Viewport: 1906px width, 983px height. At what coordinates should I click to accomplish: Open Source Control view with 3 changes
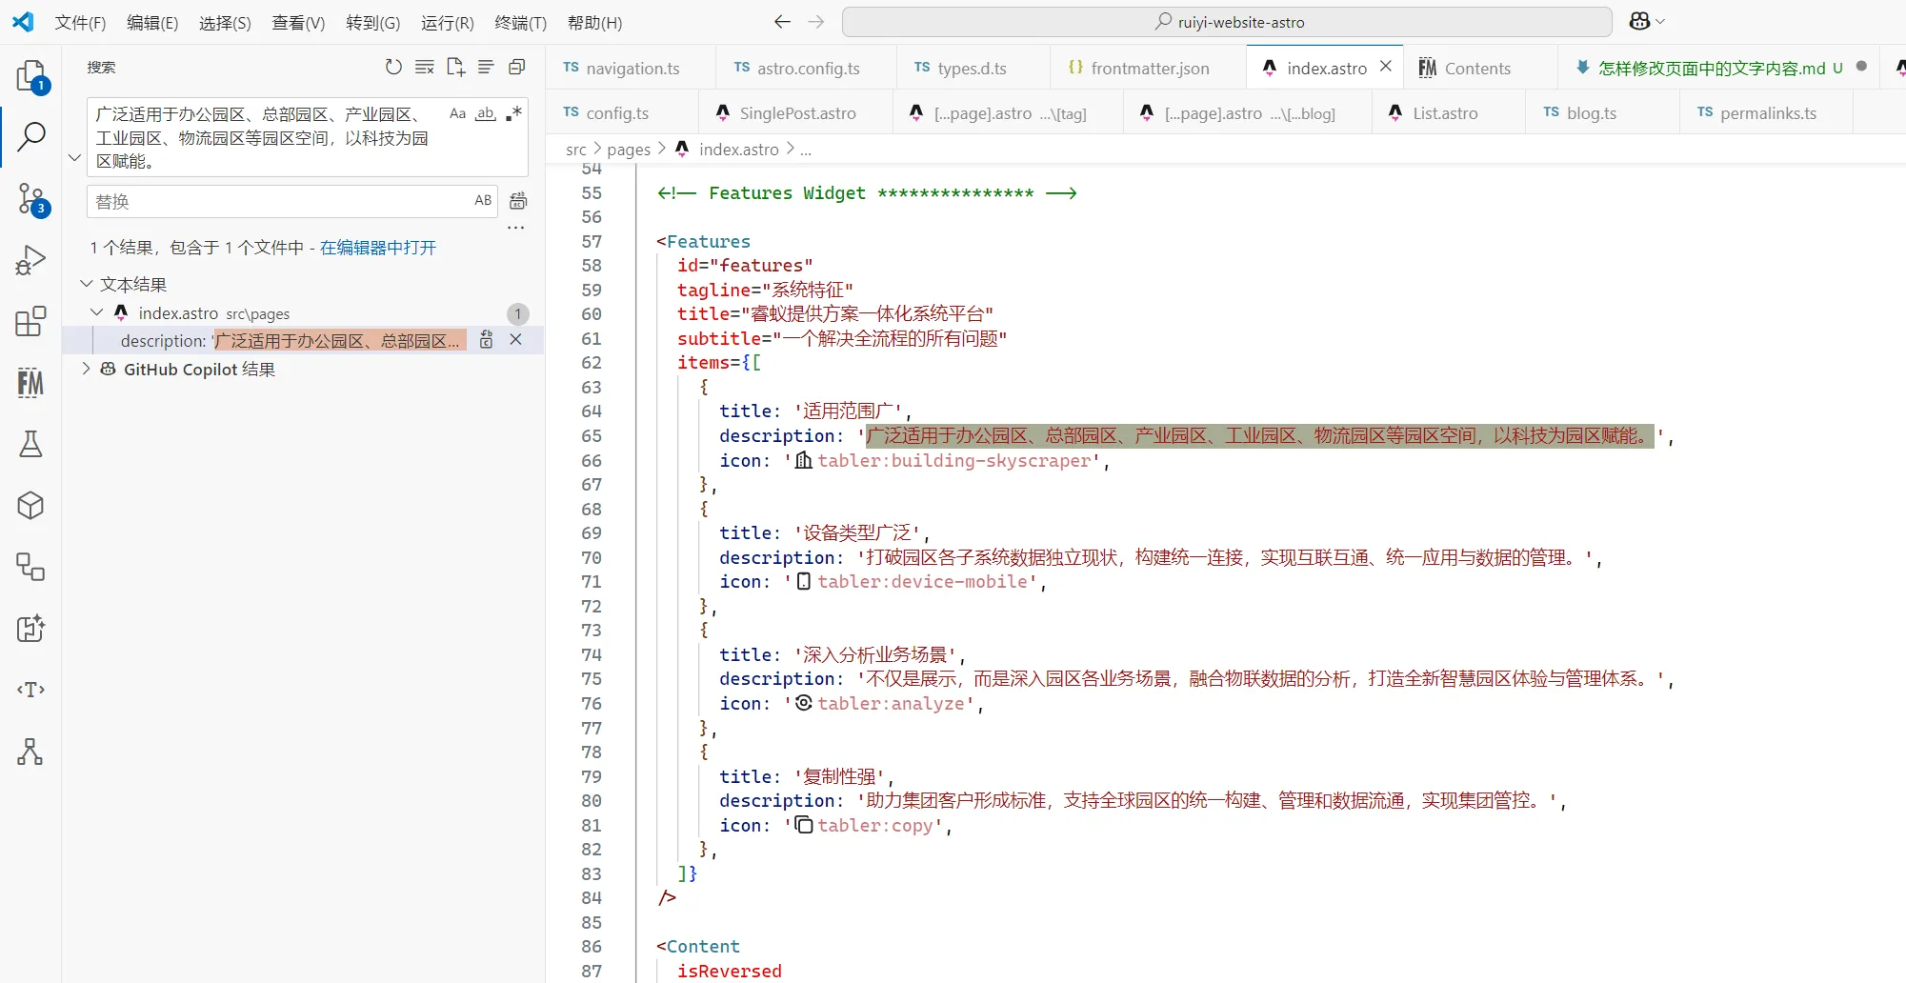[30, 198]
